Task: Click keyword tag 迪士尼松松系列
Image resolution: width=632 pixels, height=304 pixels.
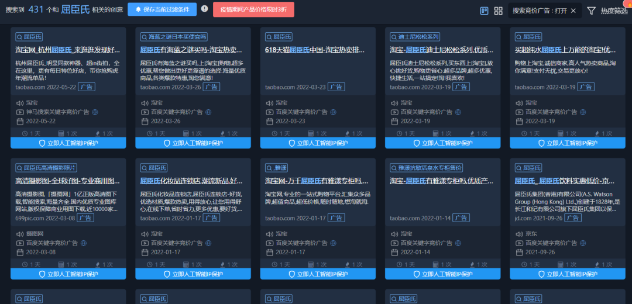Action: 415,37
